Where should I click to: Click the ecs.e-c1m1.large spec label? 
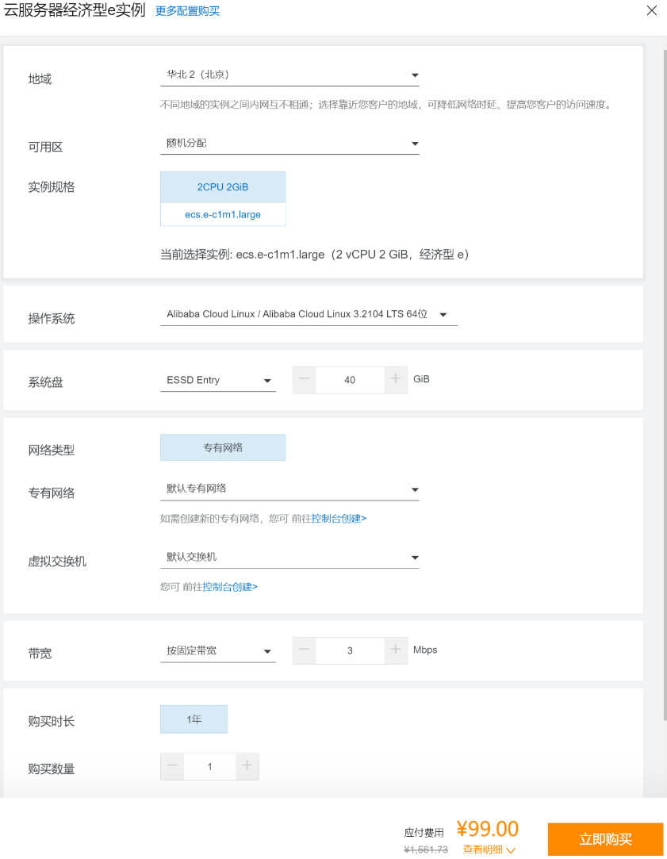[x=223, y=215]
